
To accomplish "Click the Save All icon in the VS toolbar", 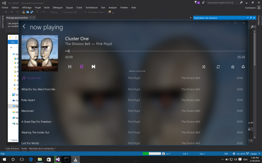I will [31, 12].
